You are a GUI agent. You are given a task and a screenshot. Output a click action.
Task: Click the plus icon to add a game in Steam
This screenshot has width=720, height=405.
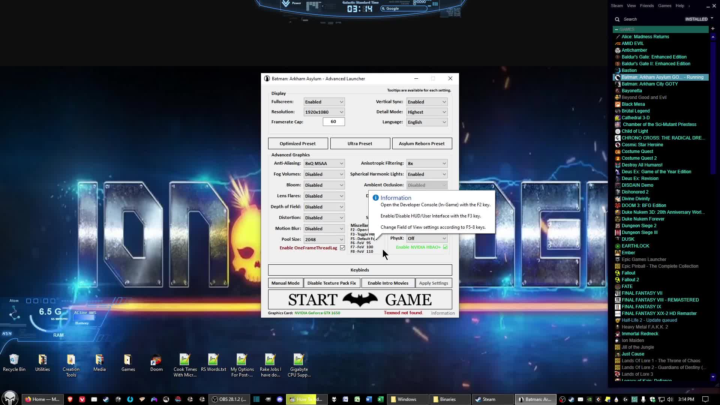713,28
